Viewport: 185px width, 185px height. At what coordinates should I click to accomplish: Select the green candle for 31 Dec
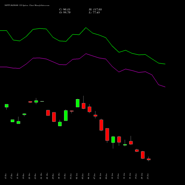[x=66, y=115]
